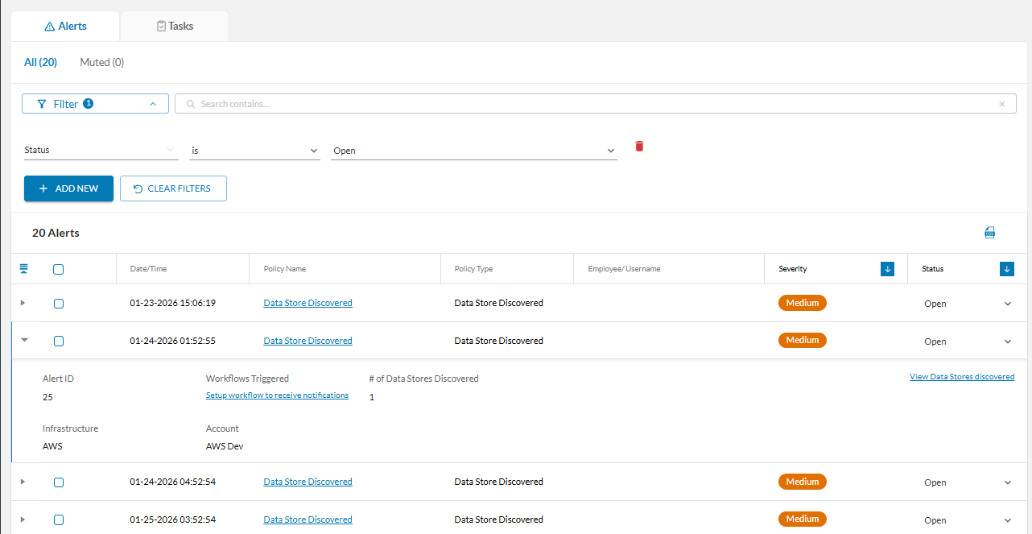
Task: Open status dropdown chevron on 01-25-2026 alert
Action: [1008, 520]
